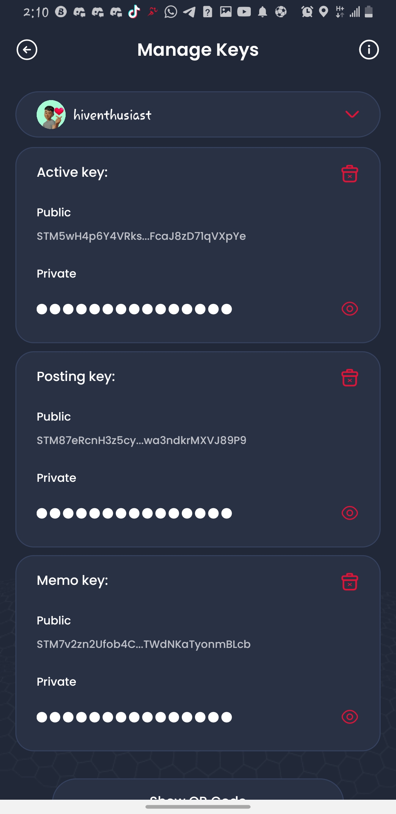
Task: Tap the back arrow icon
Action: click(27, 49)
